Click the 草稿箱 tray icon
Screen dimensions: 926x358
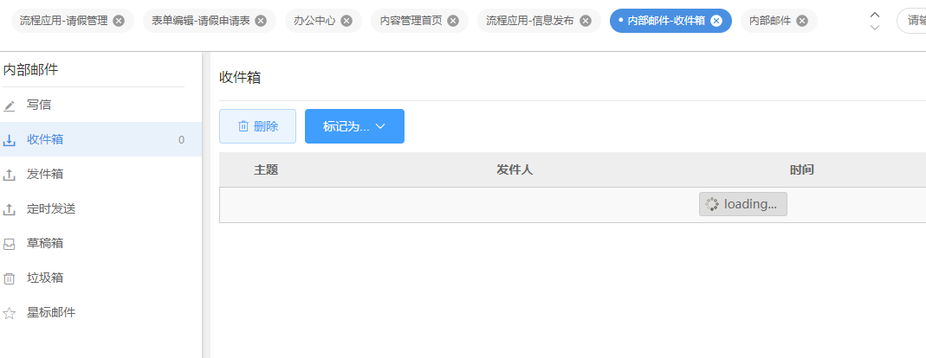(10, 244)
